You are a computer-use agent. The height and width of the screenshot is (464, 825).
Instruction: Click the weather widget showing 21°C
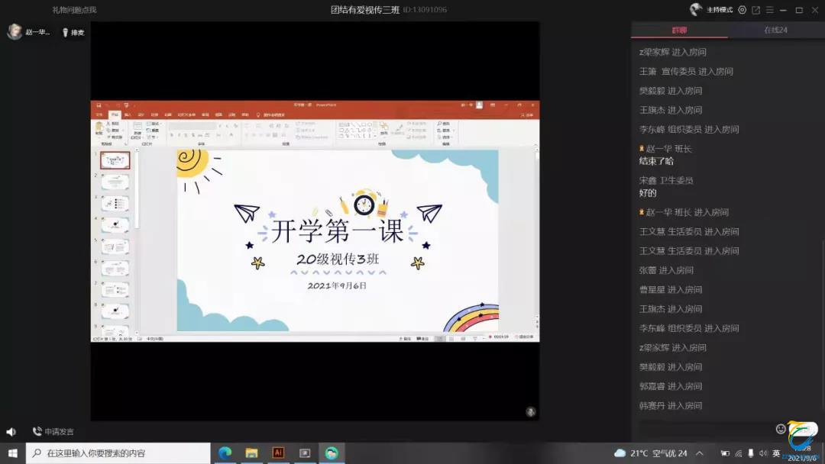tap(651, 453)
